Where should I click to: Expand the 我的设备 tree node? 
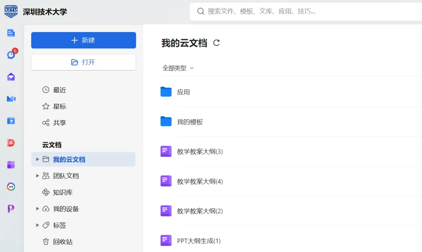[38, 209]
